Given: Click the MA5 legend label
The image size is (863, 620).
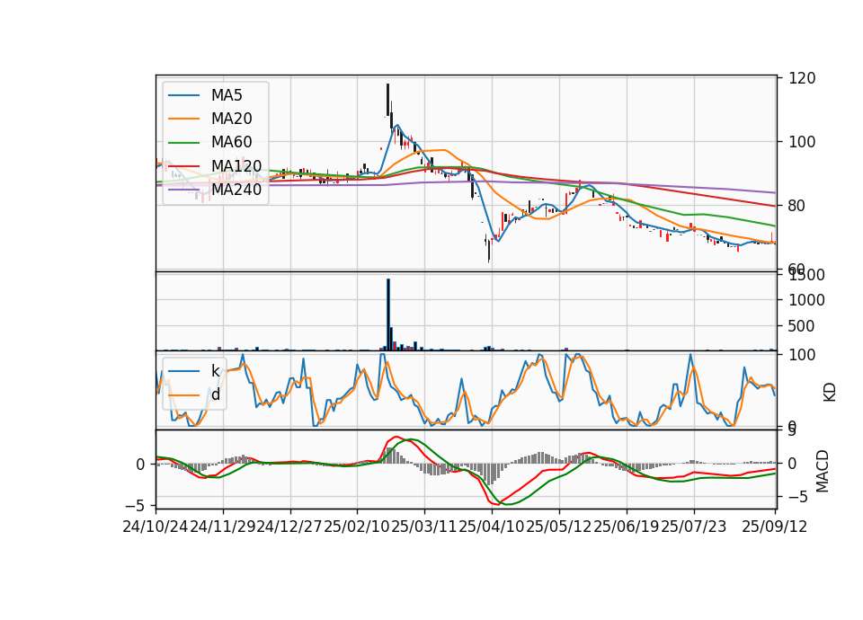Looking at the screenshot, I should (x=227, y=95).
